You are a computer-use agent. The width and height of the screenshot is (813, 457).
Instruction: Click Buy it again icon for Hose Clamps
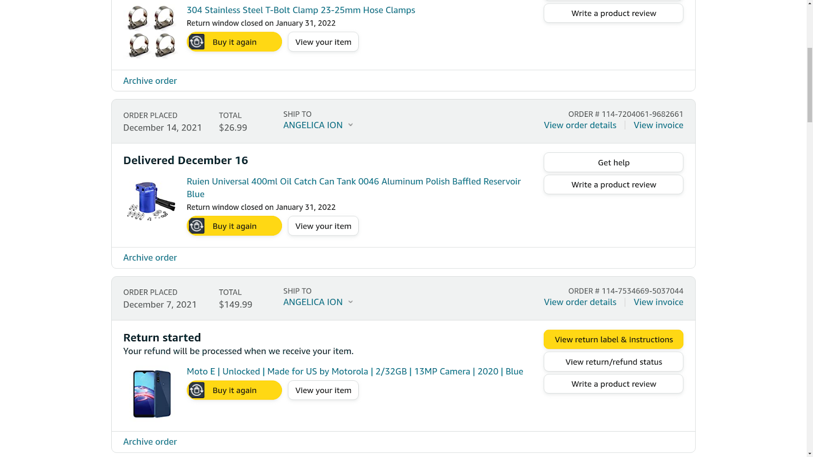pos(197,42)
